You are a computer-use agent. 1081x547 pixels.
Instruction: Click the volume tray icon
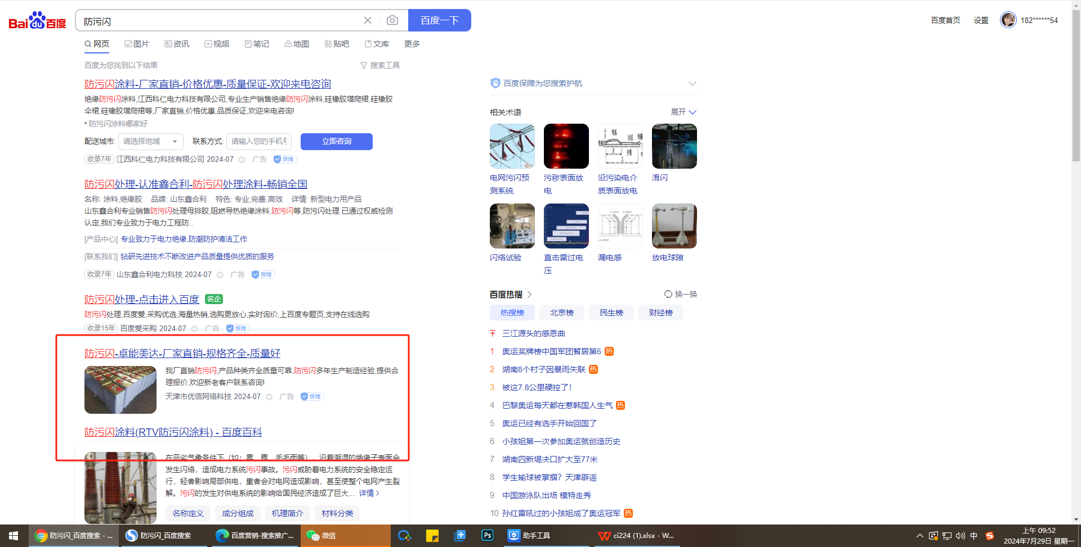pyautogui.click(x=960, y=536)
